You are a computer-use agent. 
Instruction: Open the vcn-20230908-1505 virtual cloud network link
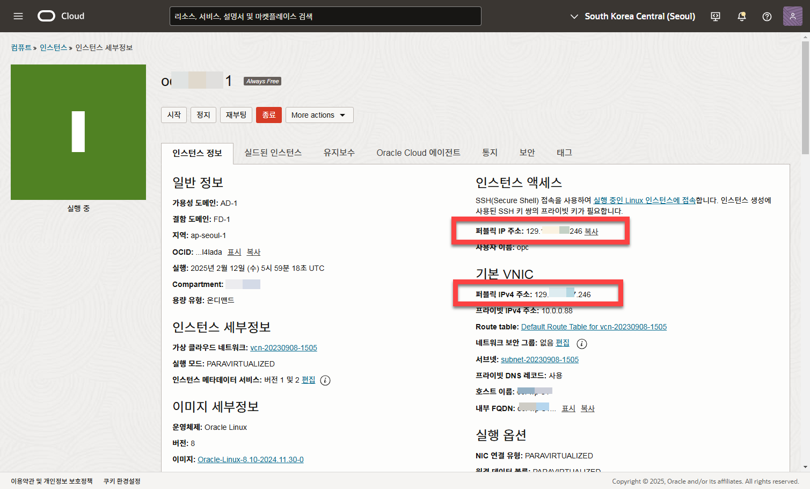[283, 348]
